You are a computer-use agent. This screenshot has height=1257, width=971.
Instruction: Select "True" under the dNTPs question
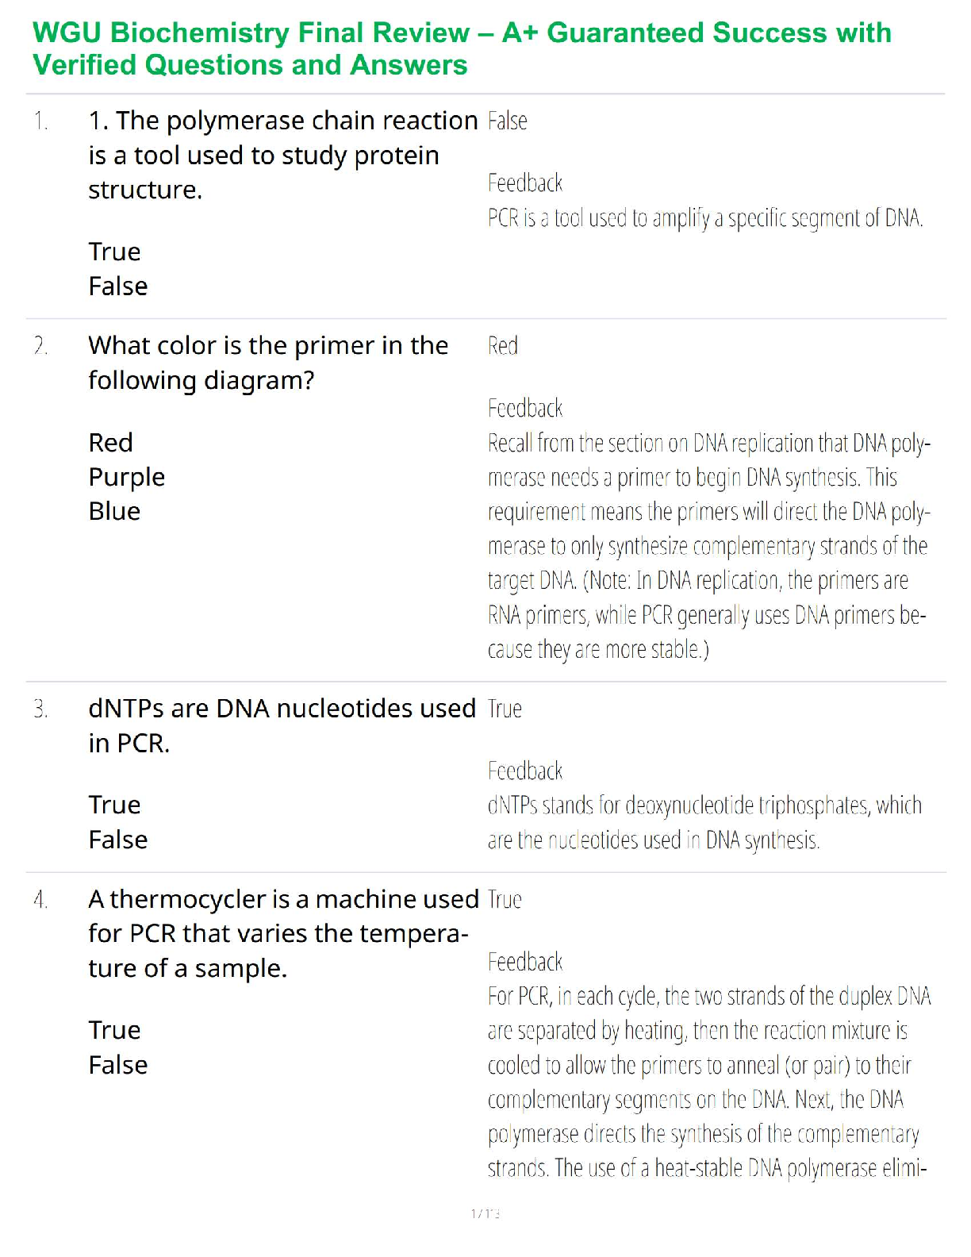(x=114, y=805)
